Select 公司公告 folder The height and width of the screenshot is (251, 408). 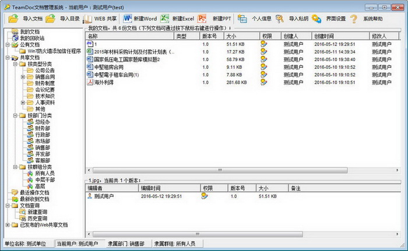[x=45, y=70]
